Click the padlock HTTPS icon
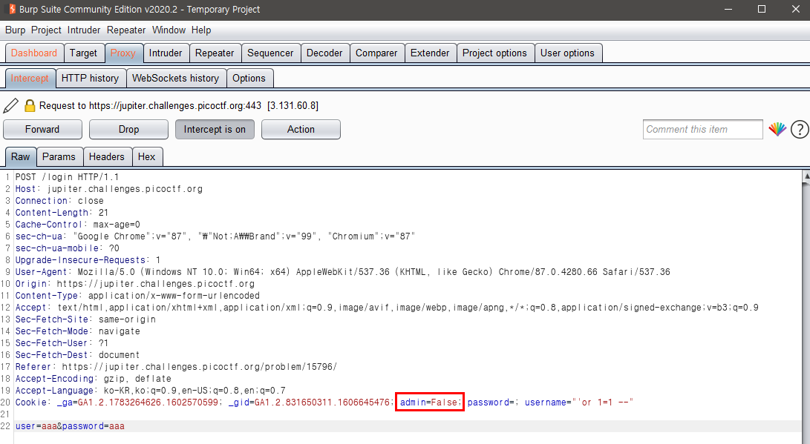Image resolution: width=810 pixels, height=444 pixels. [x=30, y=105]
